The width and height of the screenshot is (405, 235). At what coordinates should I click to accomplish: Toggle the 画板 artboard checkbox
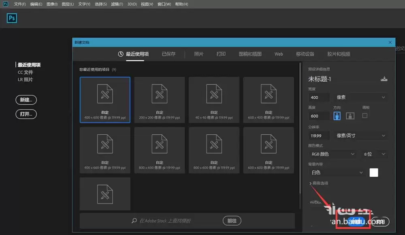click(x=365, y=116)
